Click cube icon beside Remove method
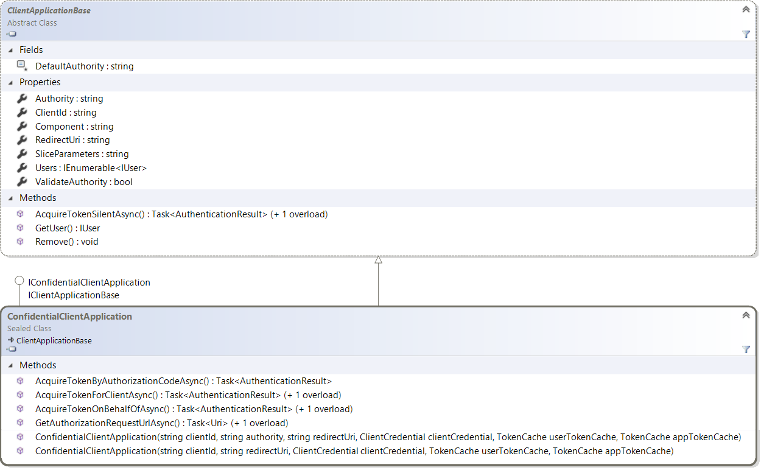The width and height of the screenshot is (761, 470). 20,241
